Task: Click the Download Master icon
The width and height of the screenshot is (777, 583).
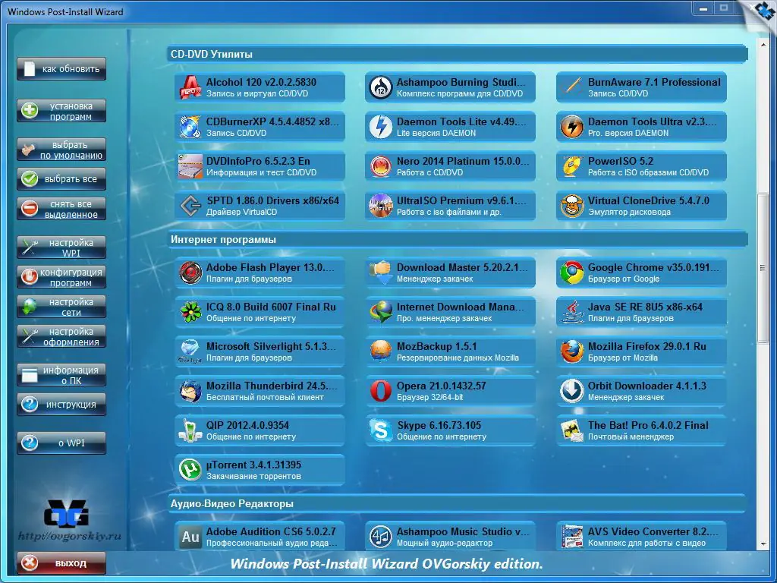Action: (x=381, y=273)
